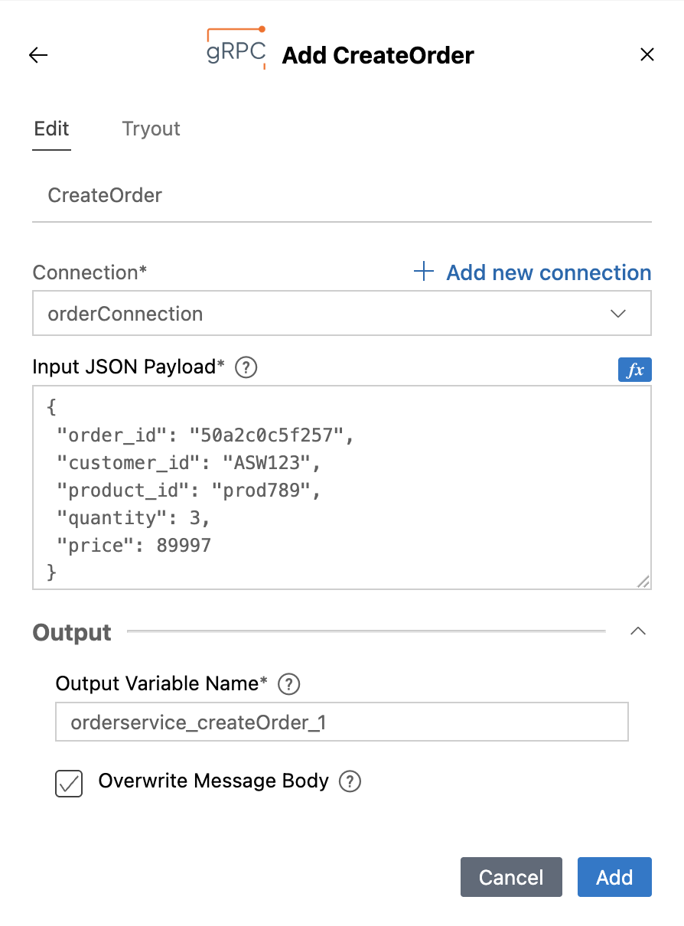Image resolution: width=684 pixels, height=926 pixels.
Task: Switch to the Tryout tab
Action: pyautogui.click(x=151, y=129)
